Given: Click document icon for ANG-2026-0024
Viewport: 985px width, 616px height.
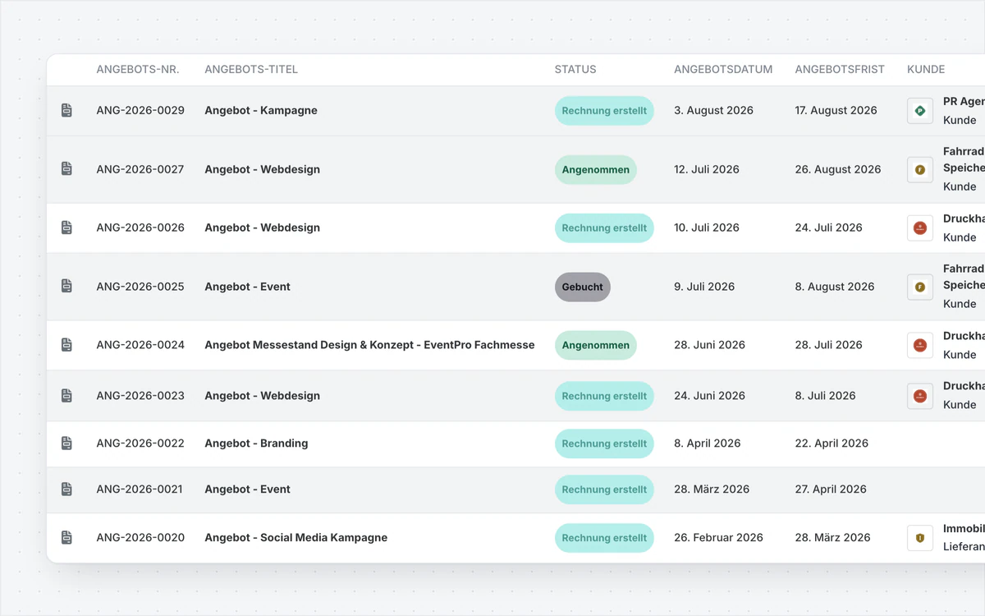Looking at the screenshot, I should tap(66, 345).
